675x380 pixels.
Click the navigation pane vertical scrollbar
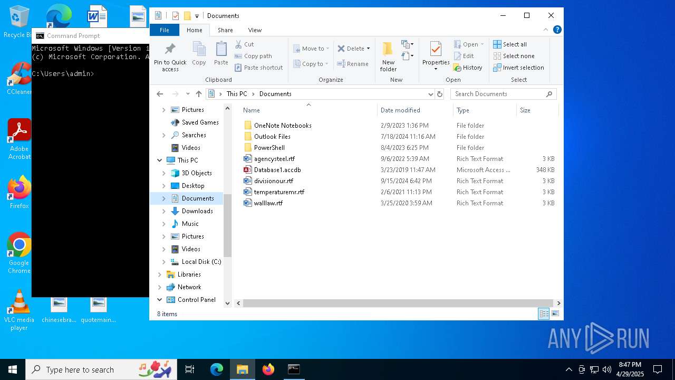(x=228, y=225)
